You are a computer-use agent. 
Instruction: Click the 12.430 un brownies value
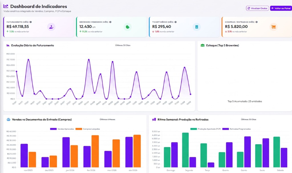87,27
